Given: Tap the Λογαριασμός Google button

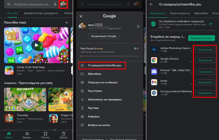Looking at the screenshot, I should (x=103, y=36).
